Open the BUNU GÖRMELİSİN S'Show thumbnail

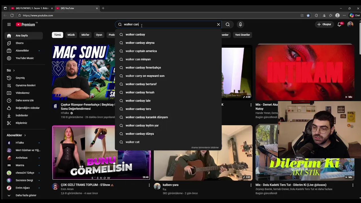pyautogui.click(x=101, y=153)
